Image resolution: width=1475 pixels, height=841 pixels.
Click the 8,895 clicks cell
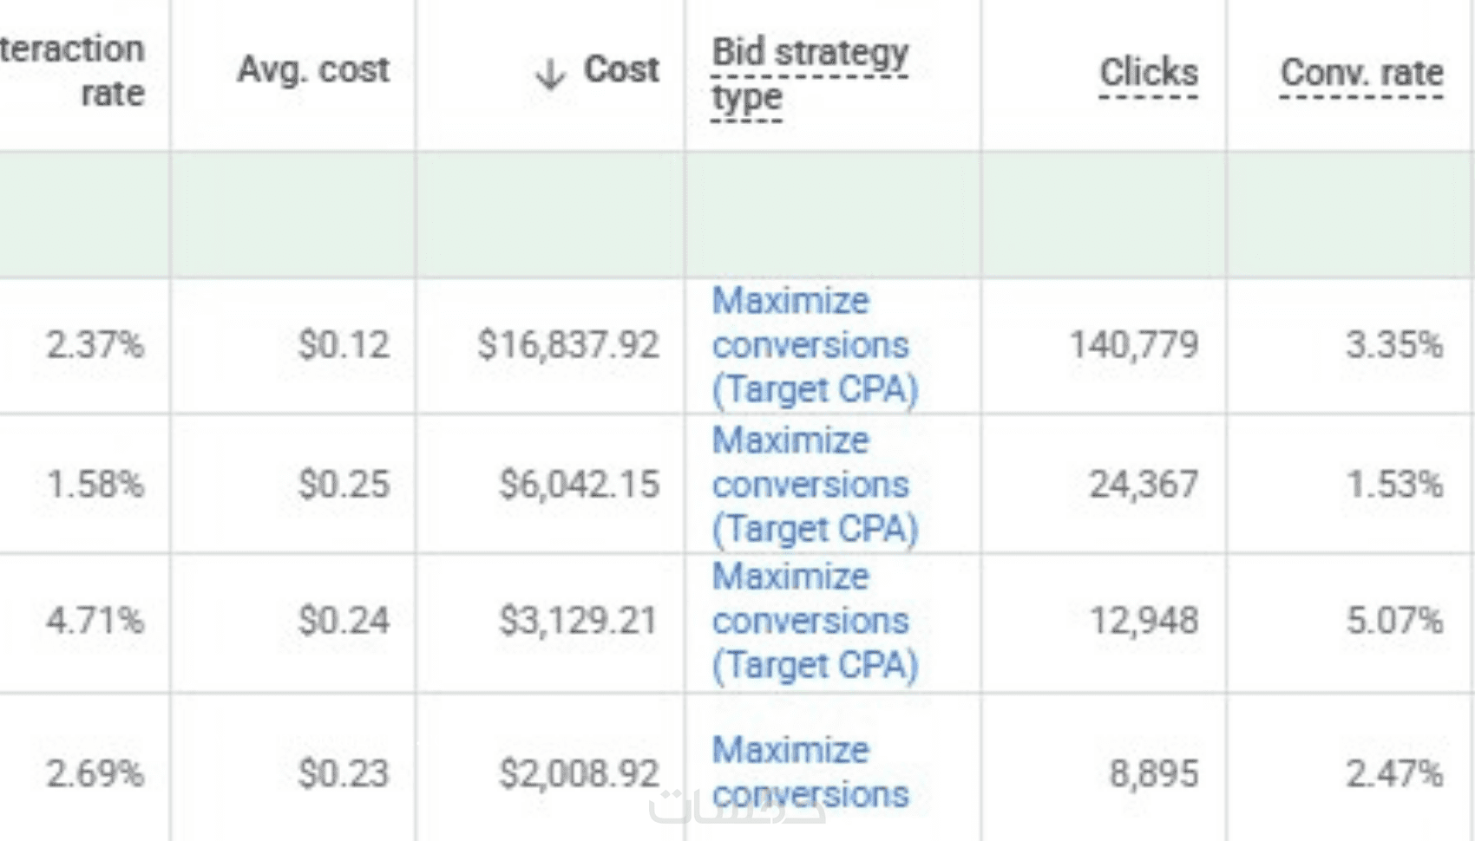tap(1153, 773)
